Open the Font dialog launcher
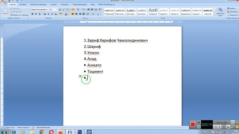Image resolution: width=239 pixels, height=134 pixels. [69, 18]
